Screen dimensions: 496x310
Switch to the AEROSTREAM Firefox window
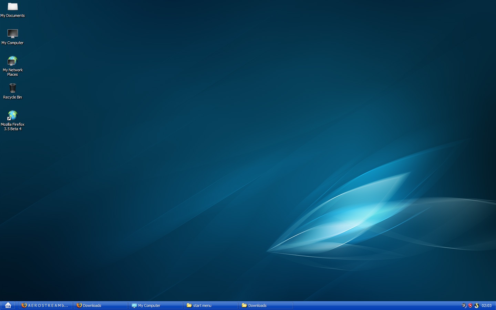[x=45, y=306]
